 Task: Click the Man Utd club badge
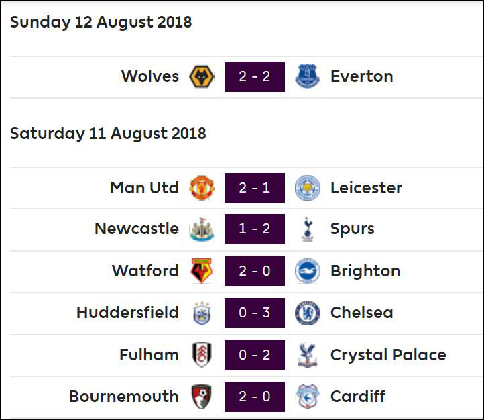point(202,188)
